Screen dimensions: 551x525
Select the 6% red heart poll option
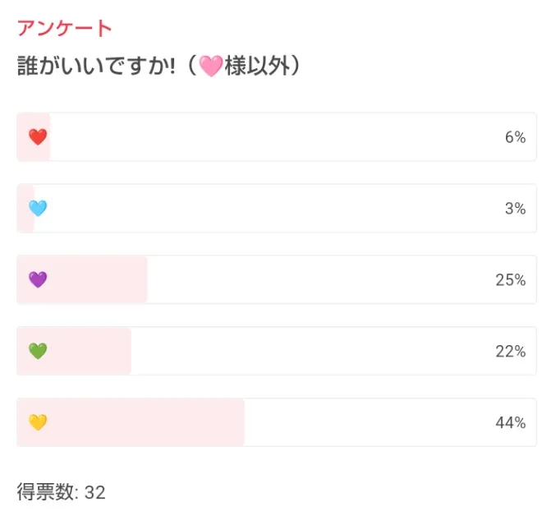tap(277, 136)
